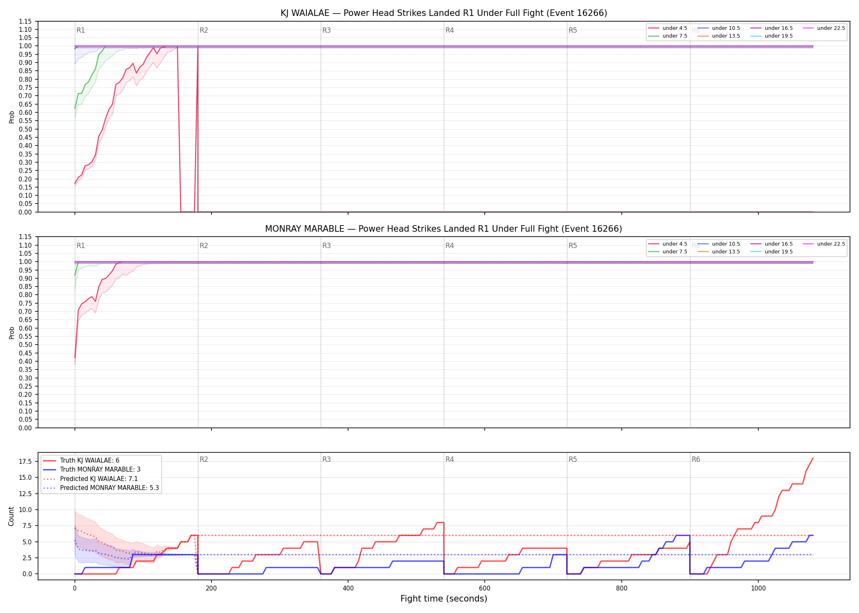The height and width of the screenshot is (613, 859).
Task: Click the R3 round marker in bottom chart
Action: [x=326, y=459]
